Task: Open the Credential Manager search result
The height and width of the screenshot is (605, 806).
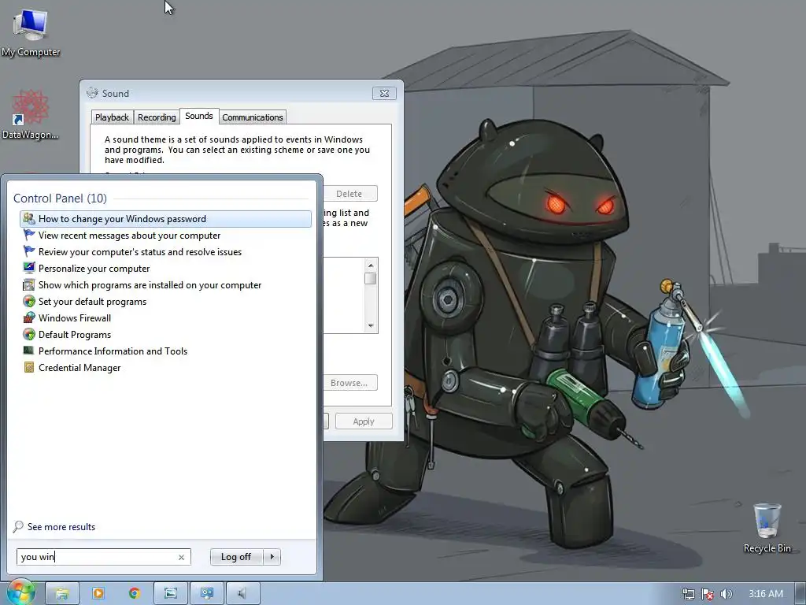Action: 165,367
